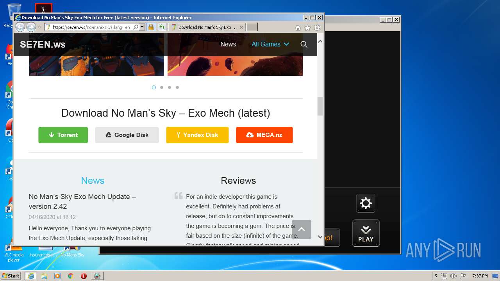Open the Start menu
The height and width of the screenshot is (281, 500).
(x=11, y=276)
